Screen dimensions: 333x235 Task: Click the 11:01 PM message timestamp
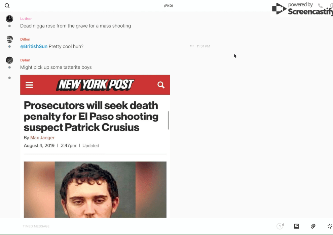pyautogui.click(x=203, y=46)
